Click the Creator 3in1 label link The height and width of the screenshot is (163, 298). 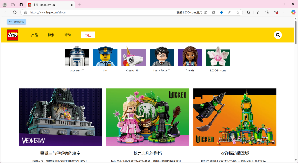tap(133, 70)
